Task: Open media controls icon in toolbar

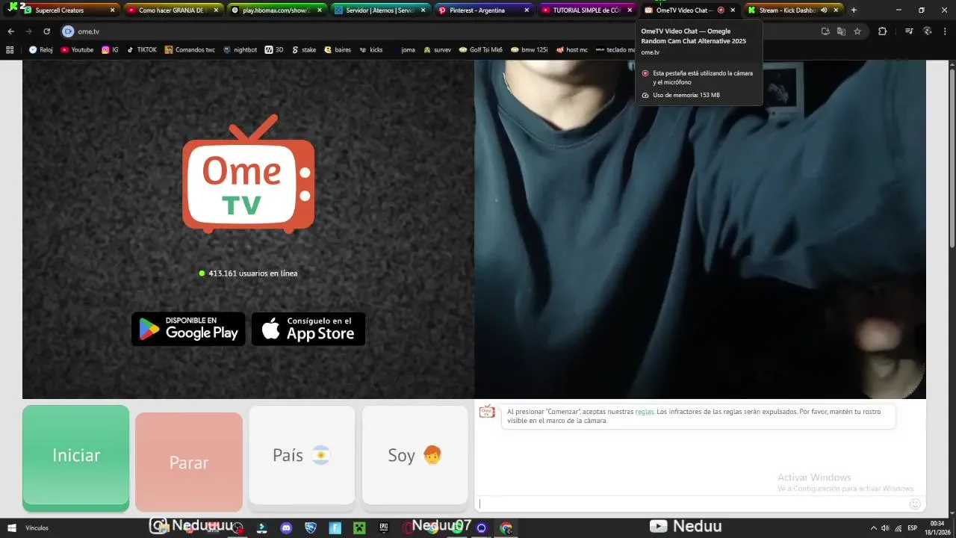Action: [909, 31]
